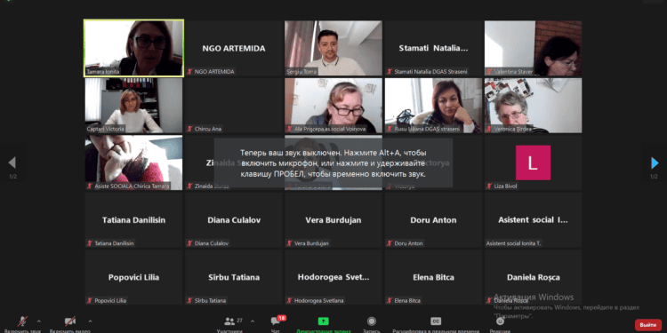Select the NGO ARTEMIDA participant tile
Image resolution: width=667 pixels, height=333 pixels.
[x=234, y=48]
